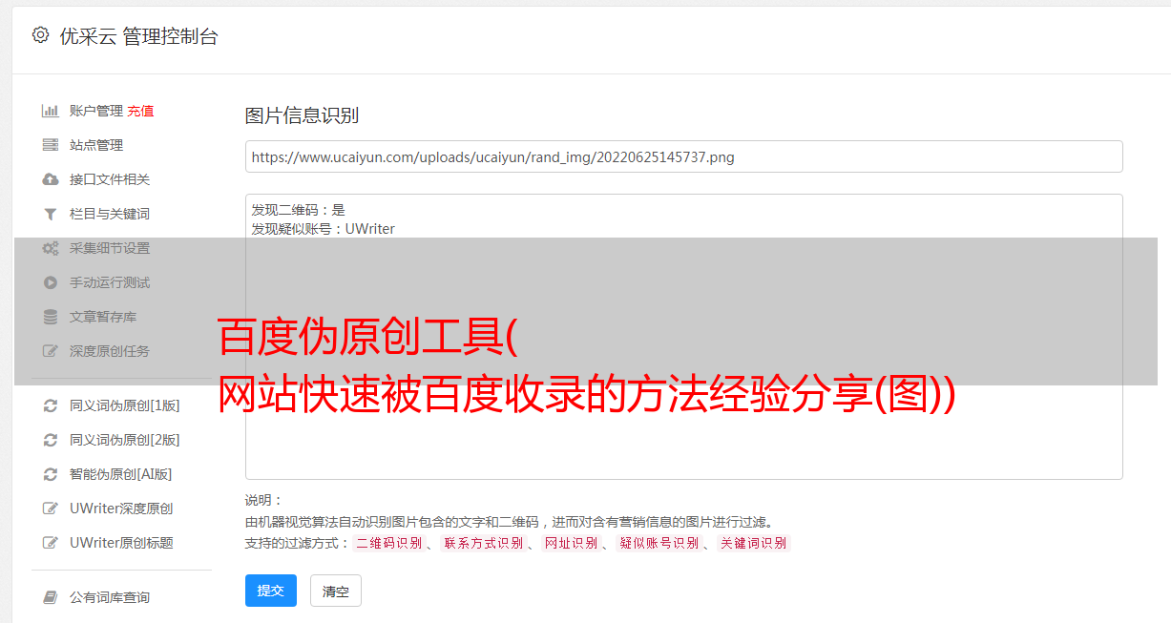Click the edit icon beside 深度原创任务
This screenshot has height=623, width=1171.
point(51,351)
